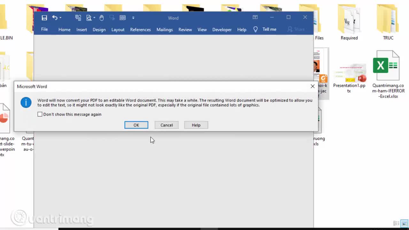Switch to the View tab
Screen dimensions: 409x230
pyautogui.click(x=202, y=29)
